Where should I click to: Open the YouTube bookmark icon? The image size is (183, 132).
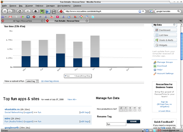coord(51,17)
